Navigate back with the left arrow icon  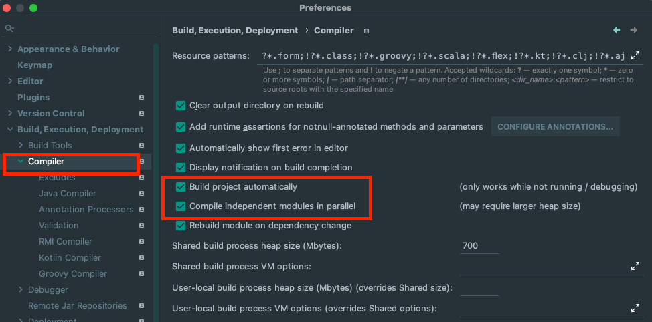[617, 30]
